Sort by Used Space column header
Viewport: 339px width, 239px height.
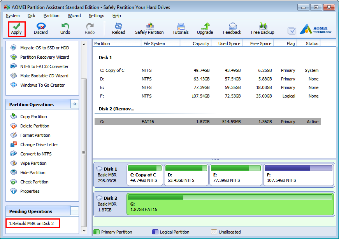[227, 44]
